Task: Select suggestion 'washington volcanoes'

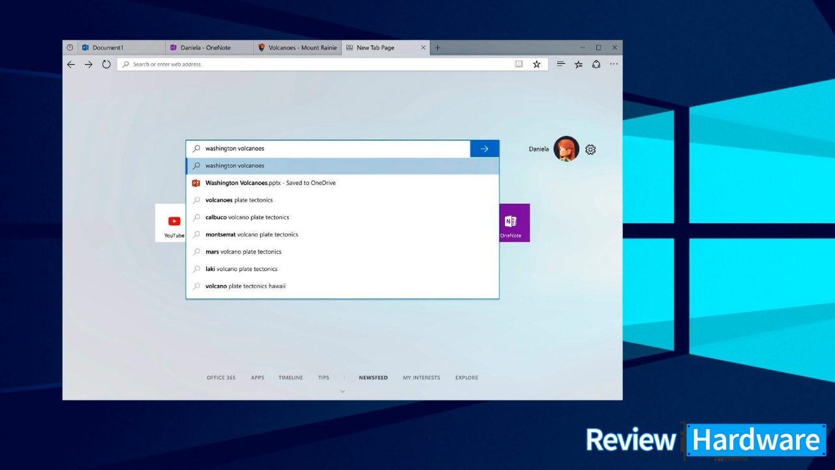Action: [x=342, y=166]
